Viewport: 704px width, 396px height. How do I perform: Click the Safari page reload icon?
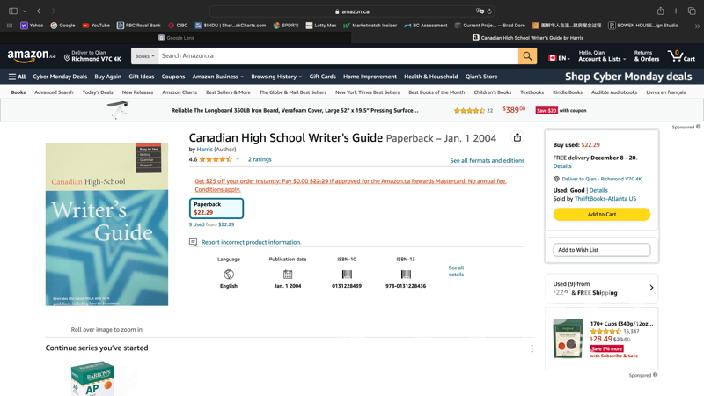coord(489,11)
